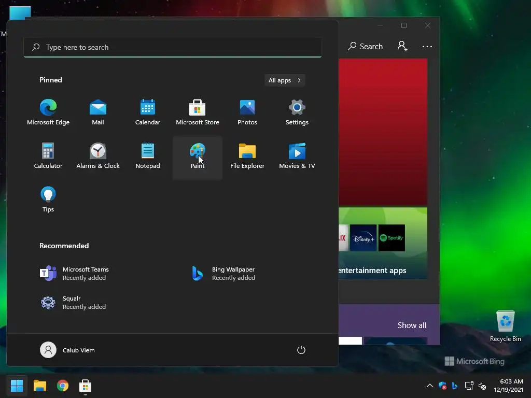Launch the Photos app
This screenshot has height=398, width=531.
(x=247, y=113)
